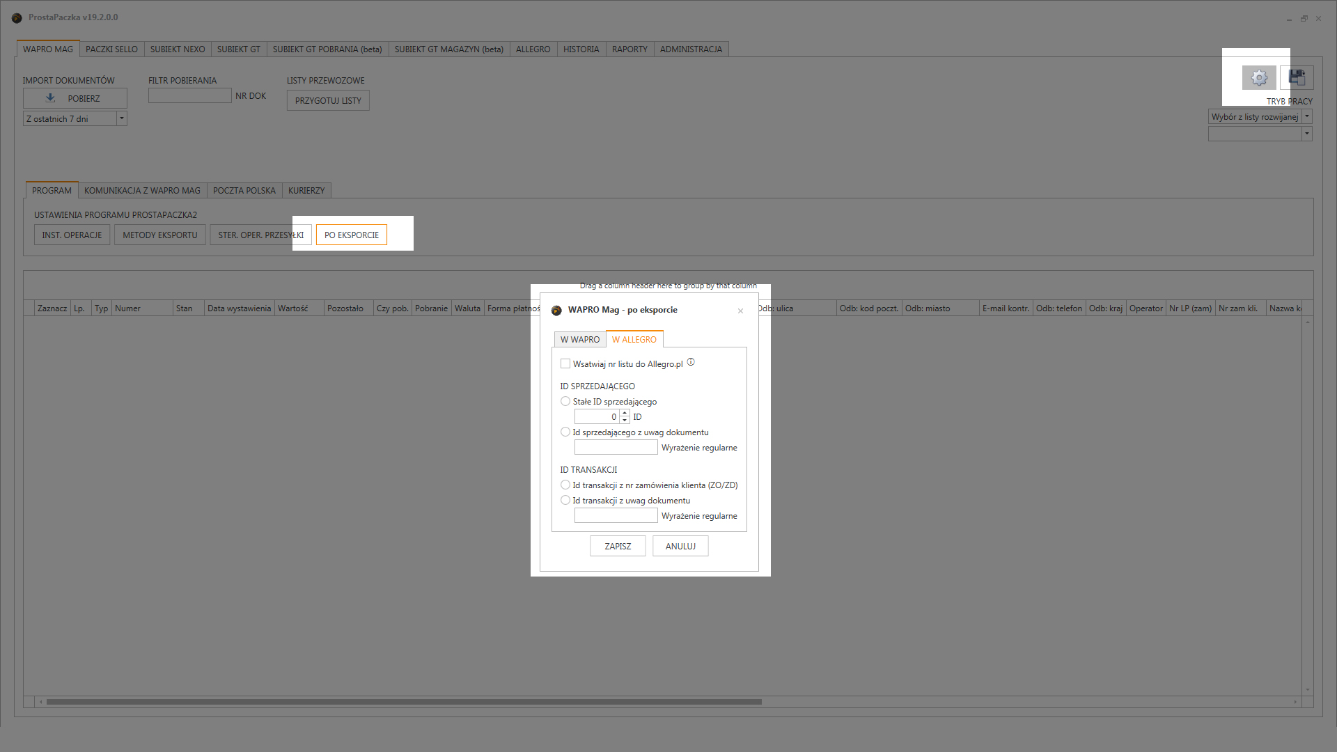The height and width of the screenshot is (752, 1337).
Task: Select Stałe ID sprzedającego option
Action: (565, 401)
